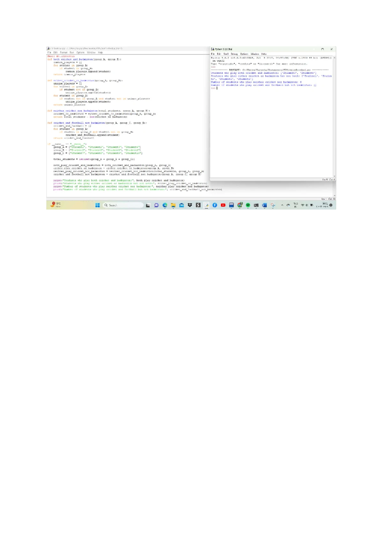Viewport: 383px width, 542px height.
Task: Open the File menu in the editor window
Action: pyautogui.click(x=49, y=52)
